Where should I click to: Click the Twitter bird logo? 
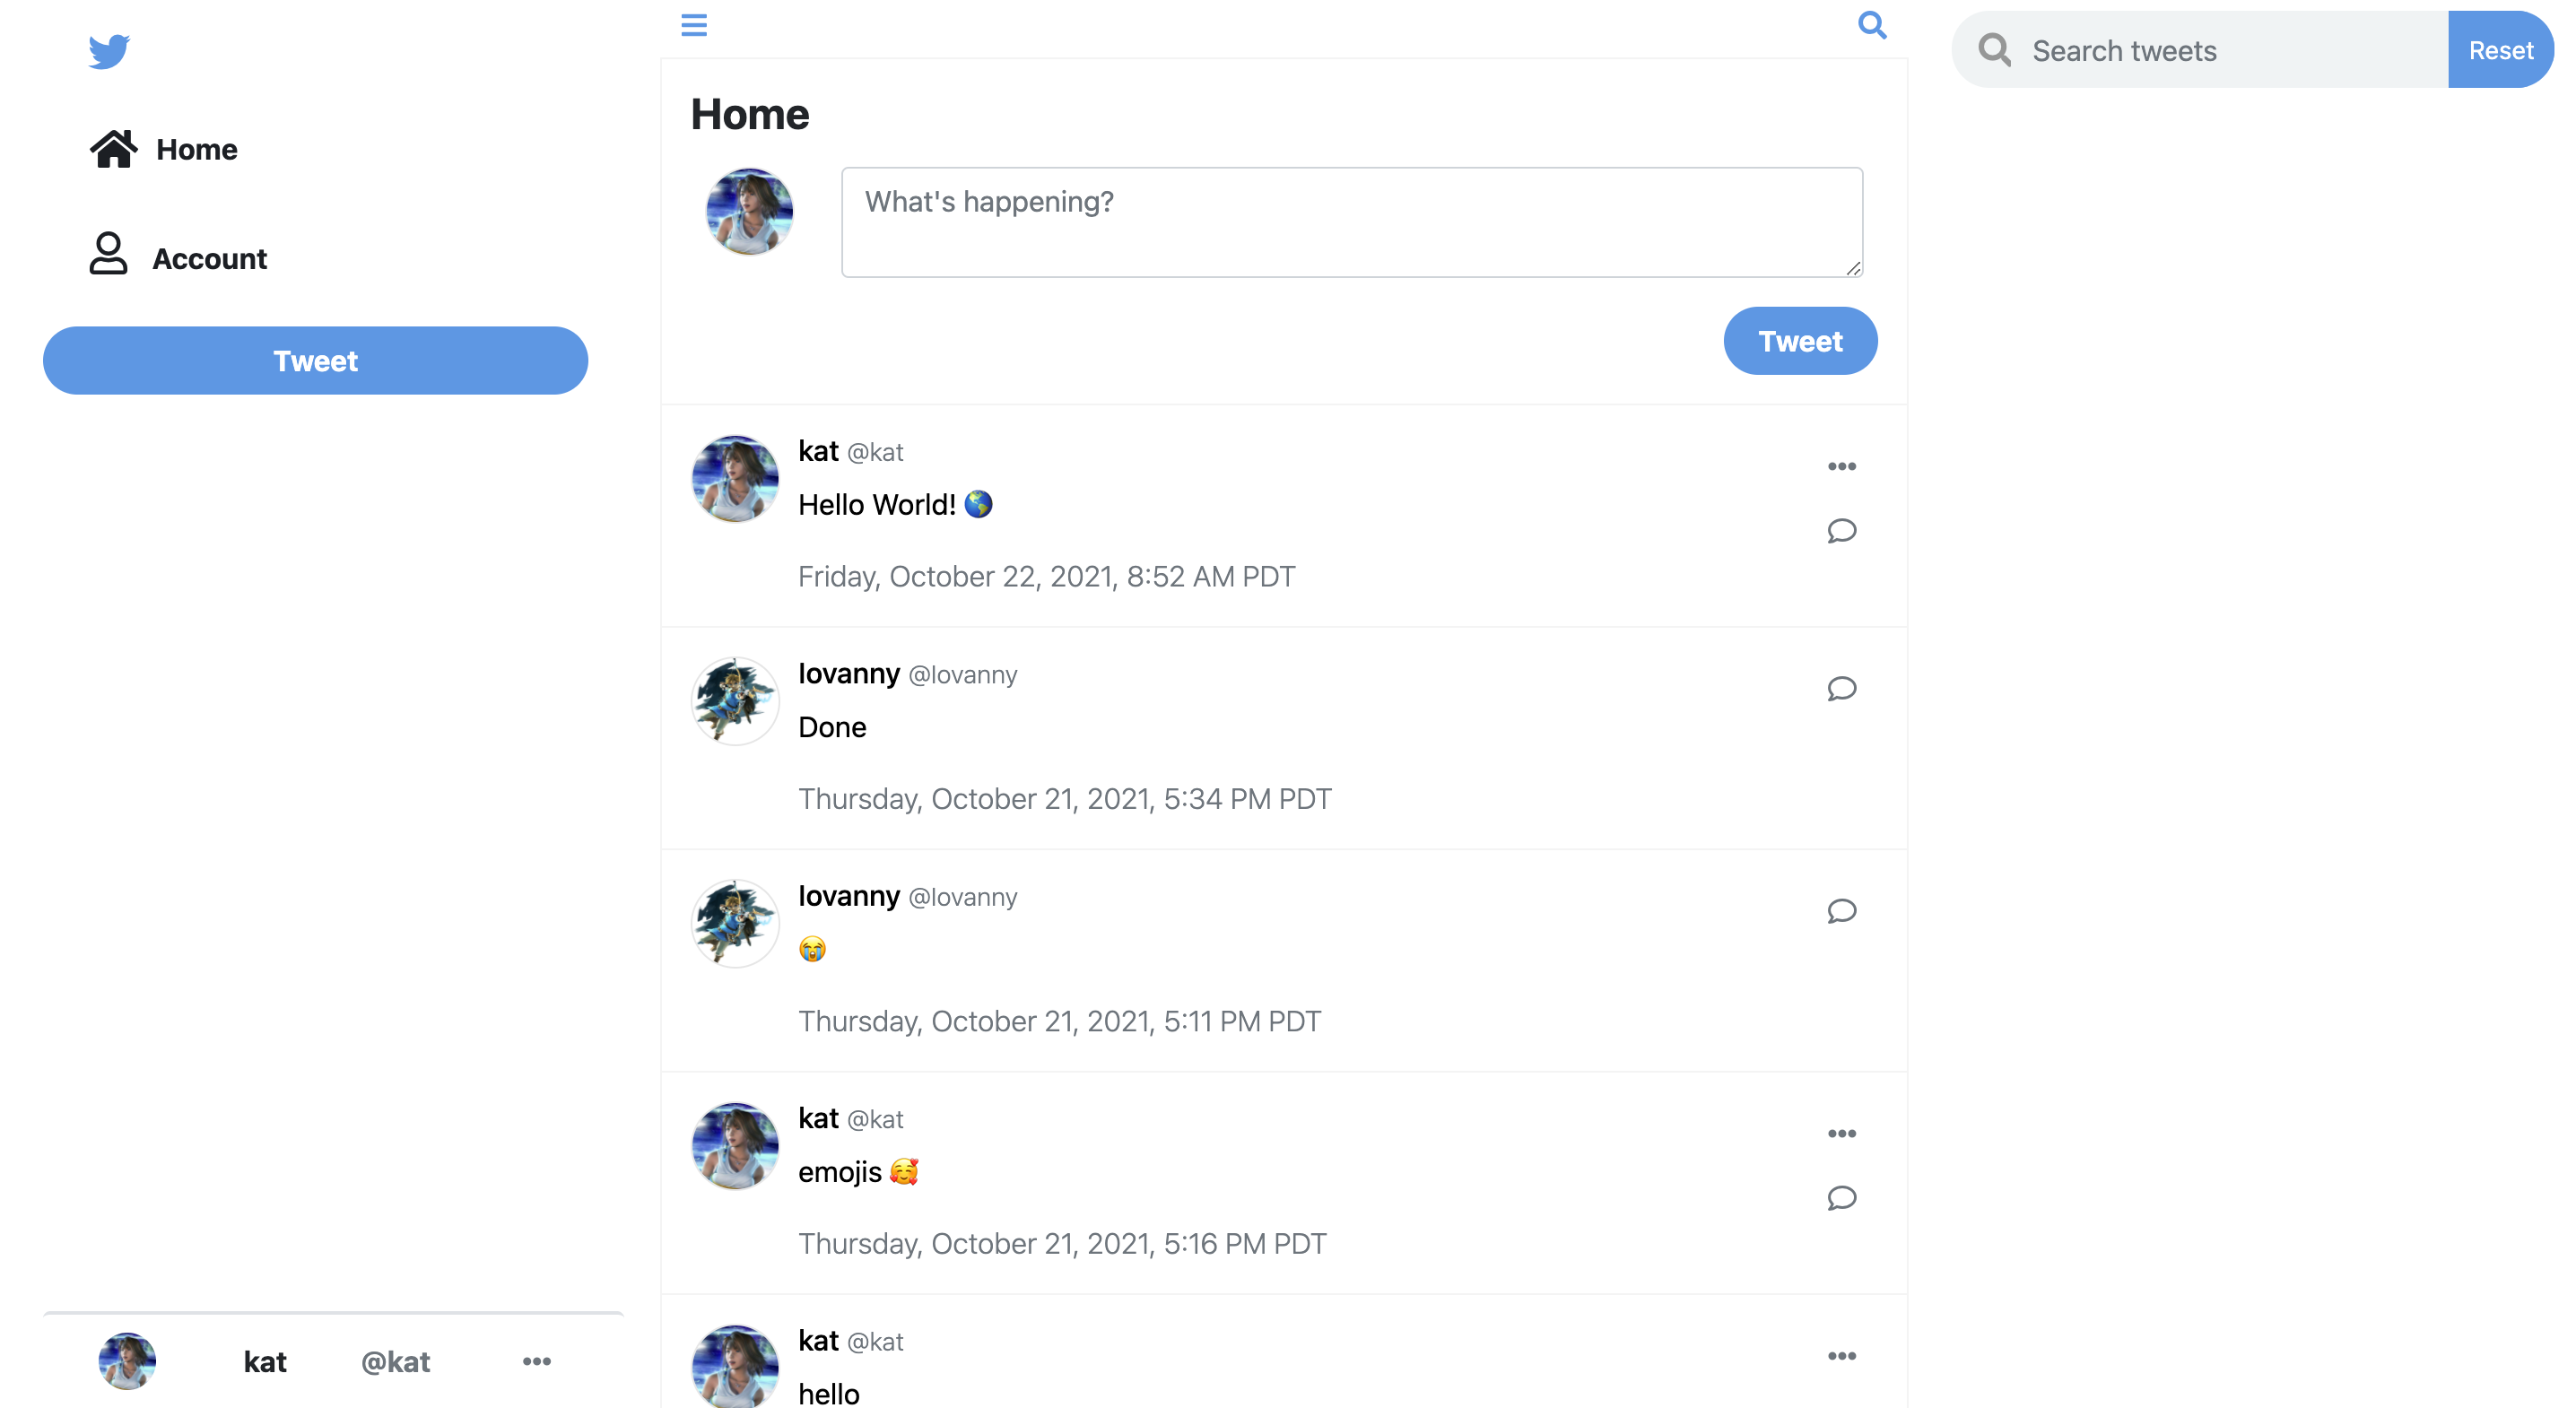click(109, 51)
